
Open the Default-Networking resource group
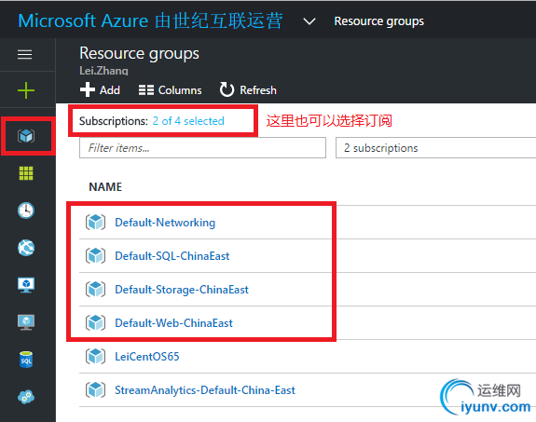click(165, 223)
